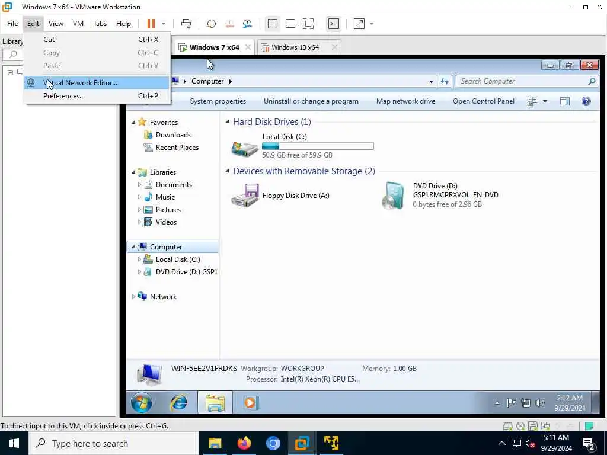Select the Videos library
The image size is (607, 455).
166,222
